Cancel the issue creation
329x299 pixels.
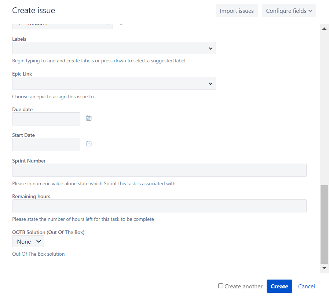pos(306,287)
